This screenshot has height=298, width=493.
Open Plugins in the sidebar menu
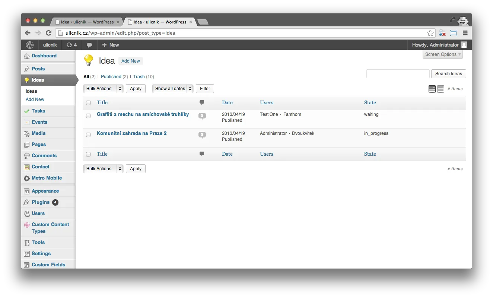click(41, 202)
